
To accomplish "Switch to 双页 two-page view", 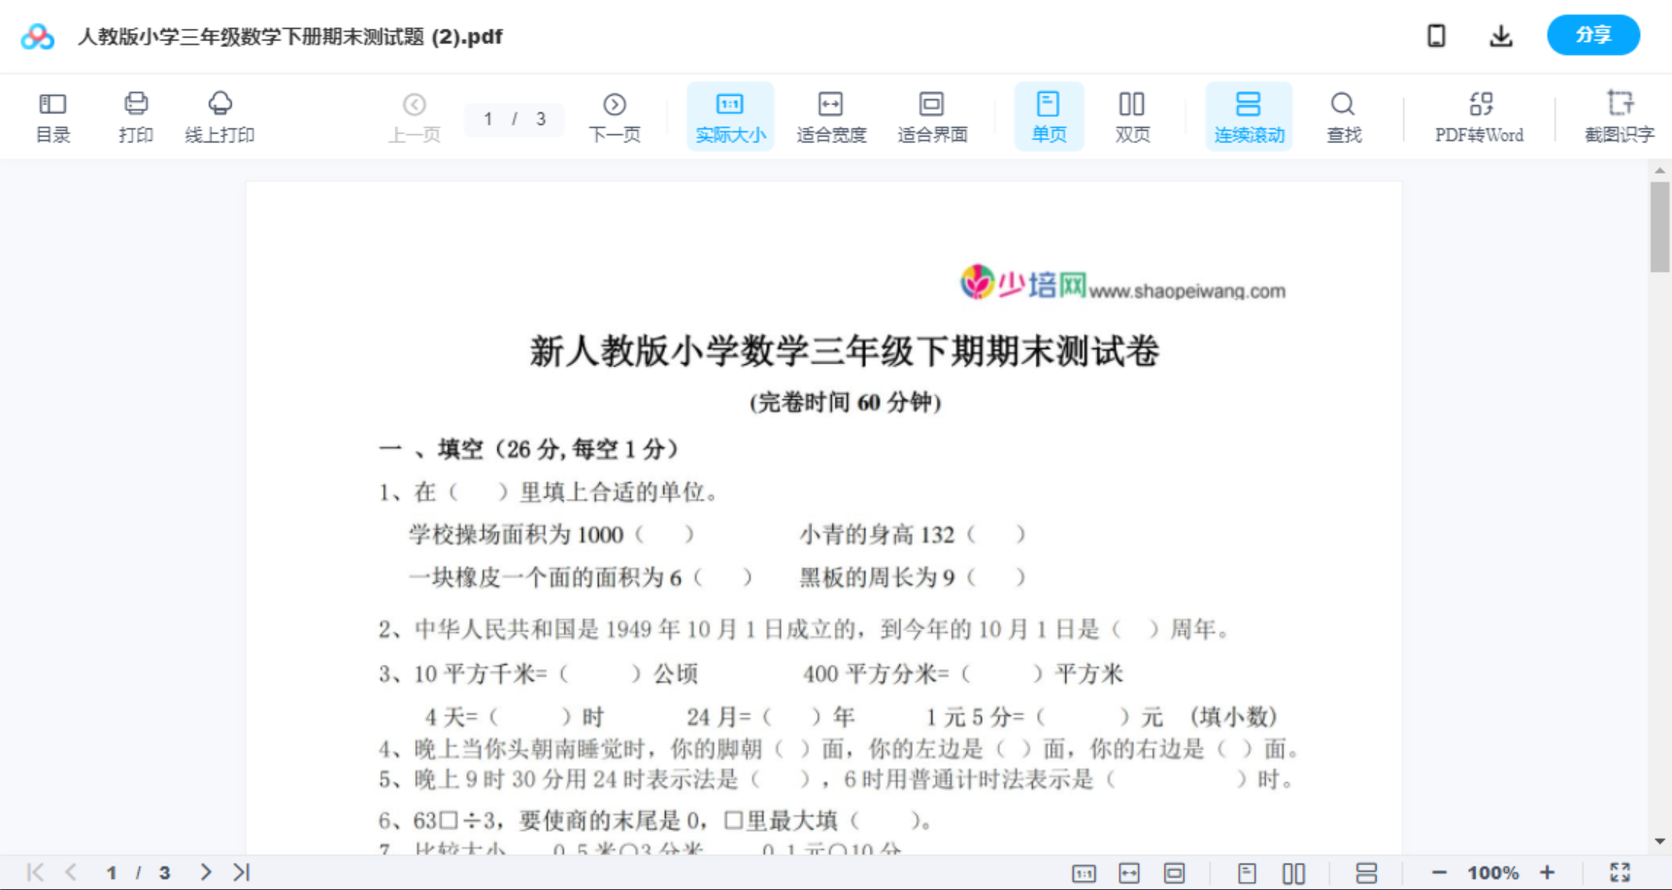I will coord(1132,115).
